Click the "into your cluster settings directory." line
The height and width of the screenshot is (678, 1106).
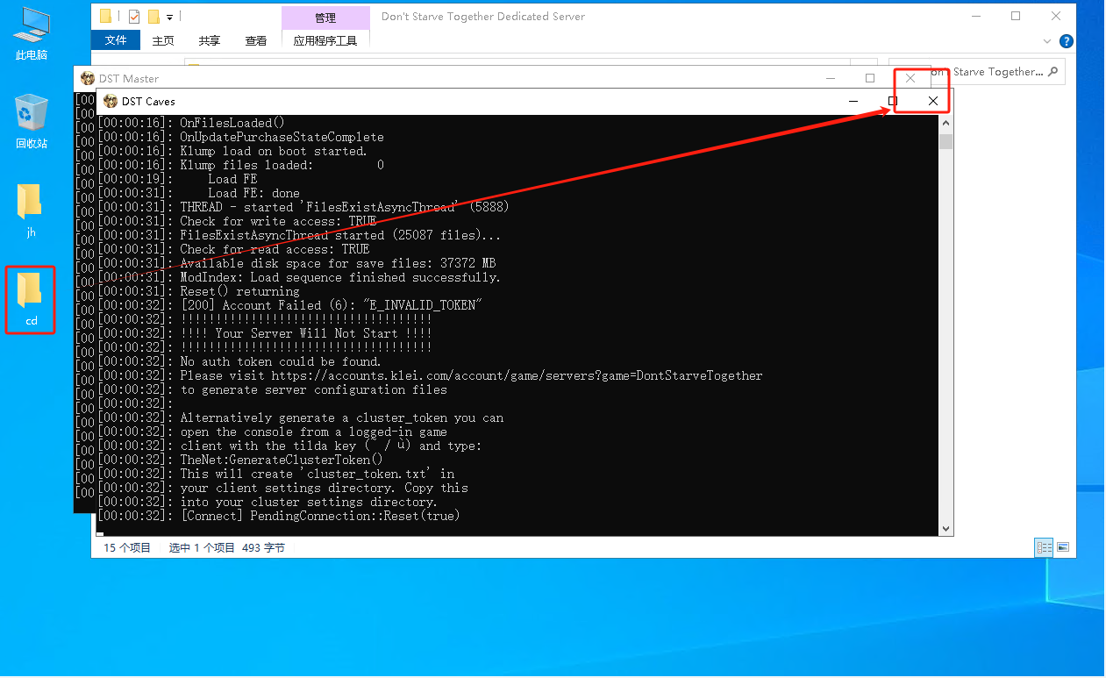tap(268, 502)
